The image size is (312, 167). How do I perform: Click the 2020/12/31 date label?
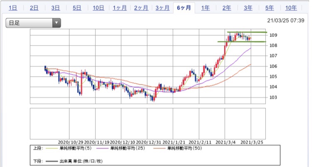coord(149,142)
